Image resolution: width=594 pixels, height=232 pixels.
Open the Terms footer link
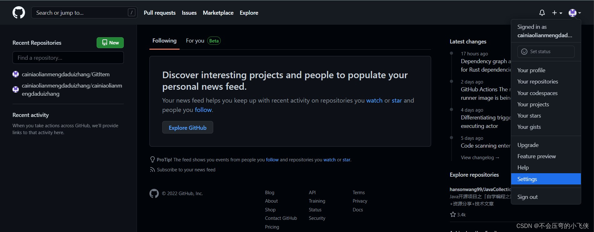[x=359, y=193]
